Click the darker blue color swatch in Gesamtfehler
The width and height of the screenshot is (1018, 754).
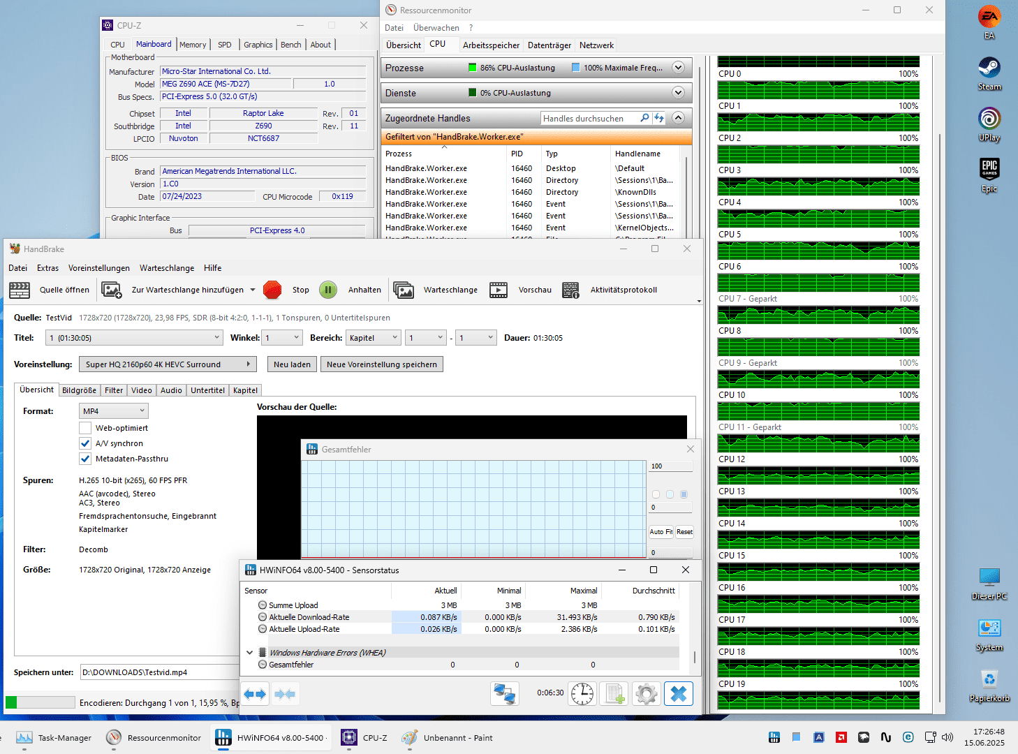click(x=684, y=494)
